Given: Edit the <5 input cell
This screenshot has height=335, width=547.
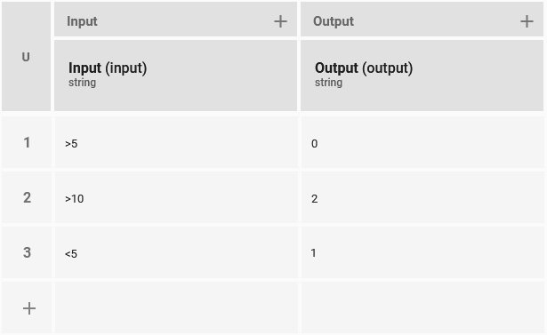Looking at the screenshot, I should (176, 252).
